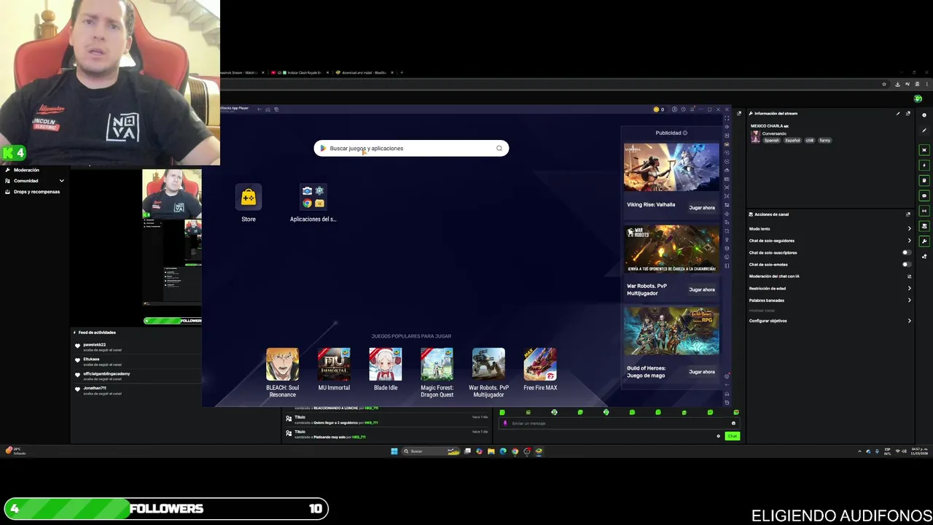
Task: Open a new browser tab
Action: pos(402,73)
